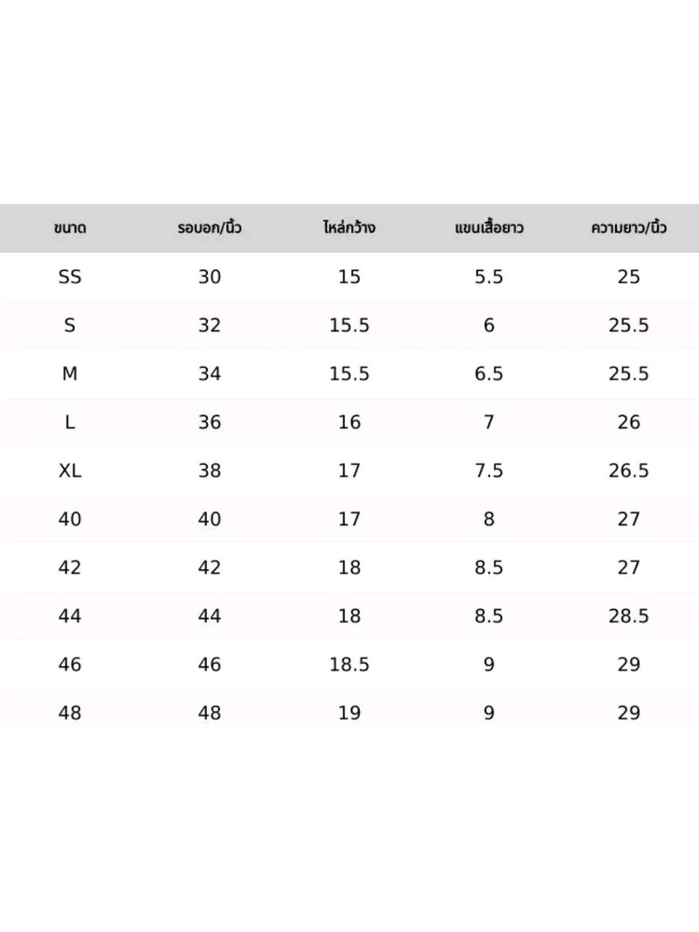
Task: Select the M size row label
Action: click(70, 373)
